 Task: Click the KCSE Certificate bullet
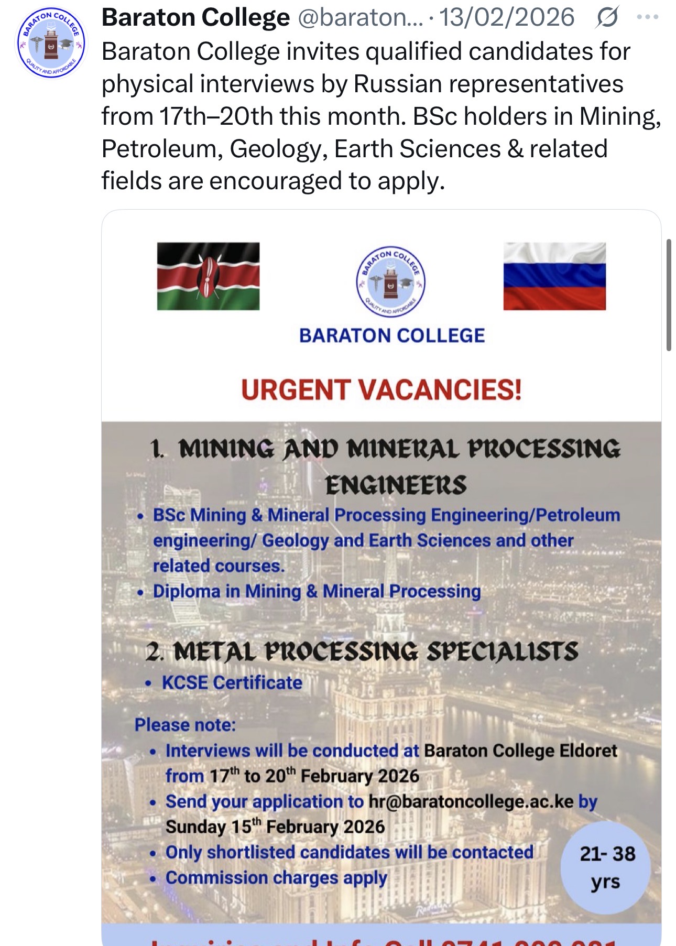pos(232,682)
